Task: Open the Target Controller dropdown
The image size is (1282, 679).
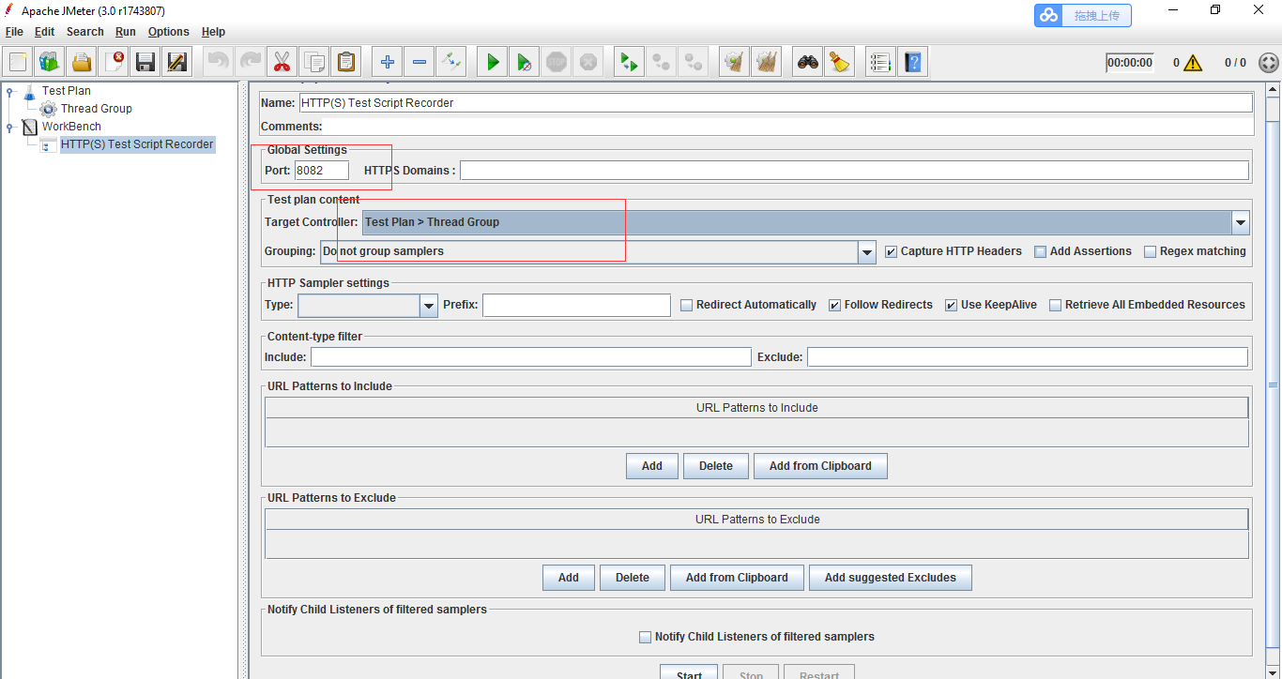Action: [1241, 222]
